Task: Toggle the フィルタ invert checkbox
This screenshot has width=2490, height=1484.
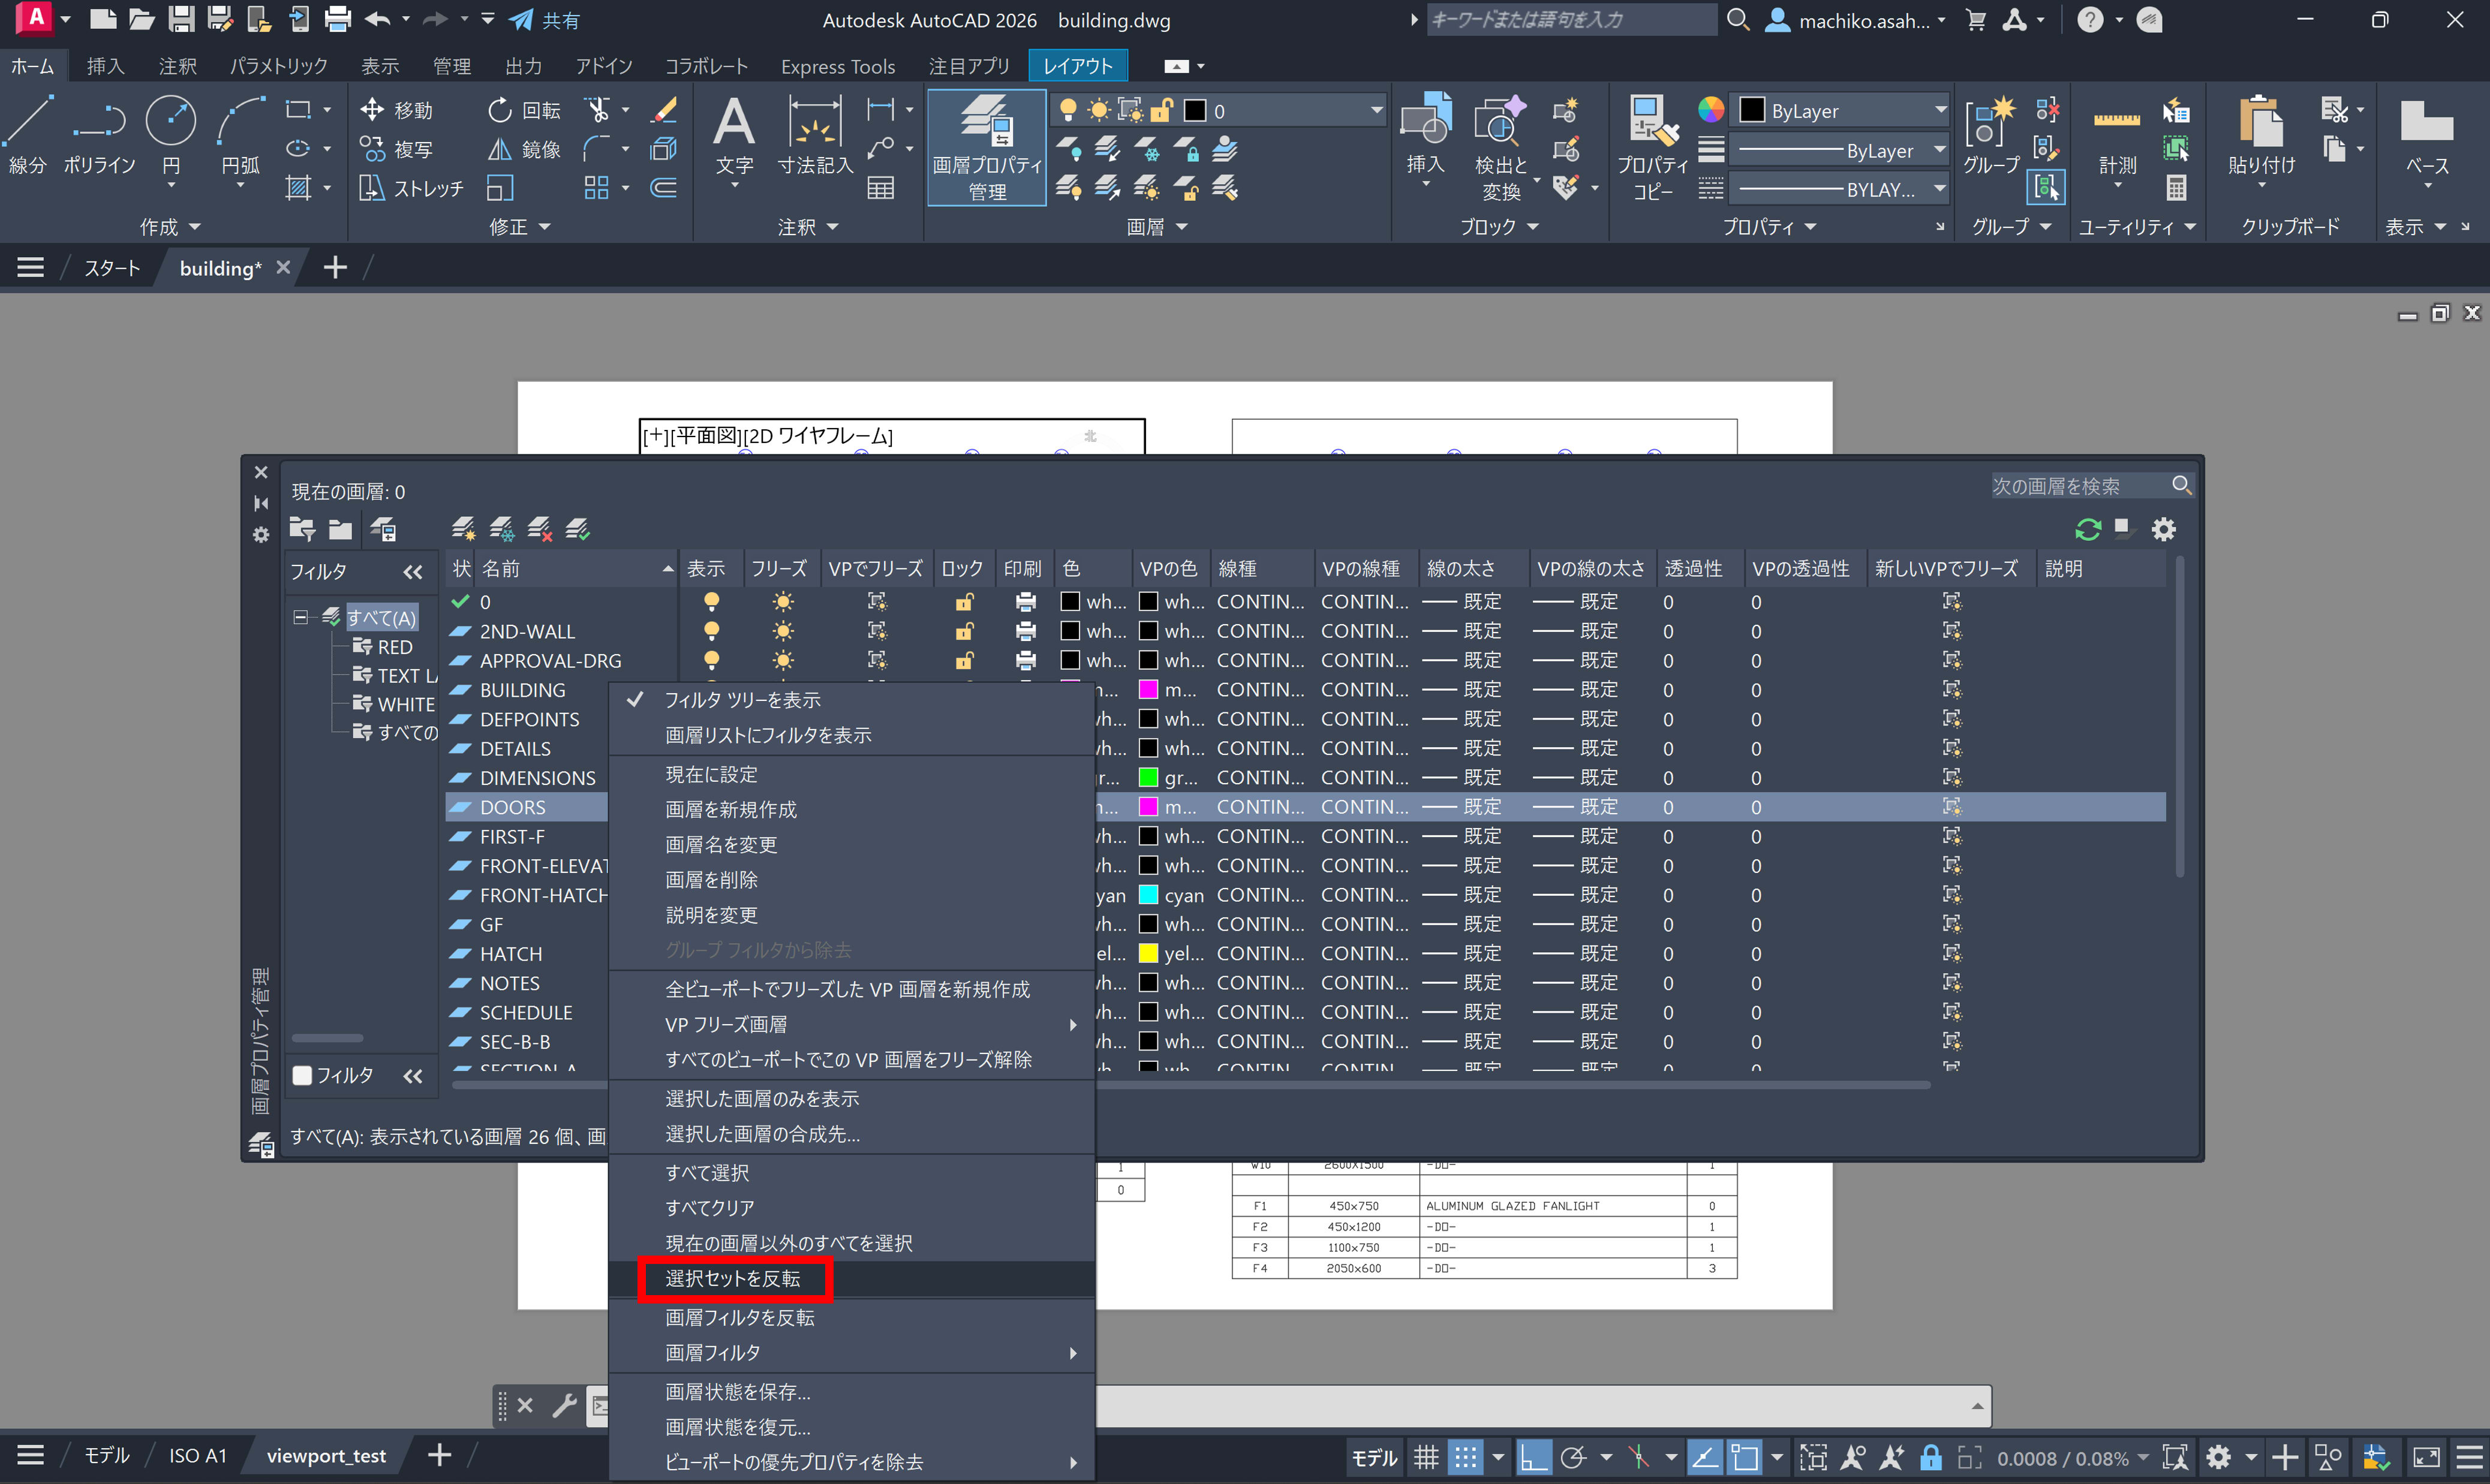Action: (x=302, y=1075)
